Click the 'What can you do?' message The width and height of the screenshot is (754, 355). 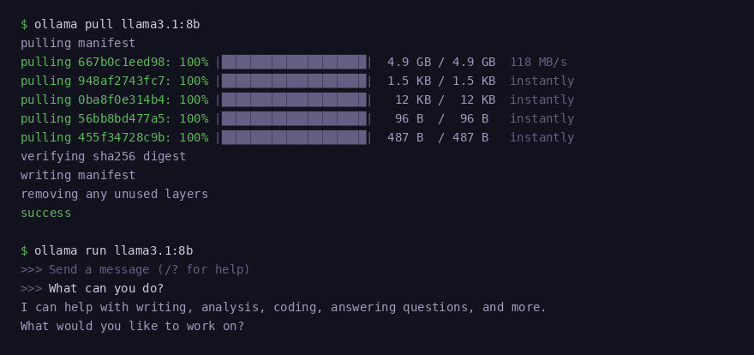pyautogui.click(x=106, y=288)
